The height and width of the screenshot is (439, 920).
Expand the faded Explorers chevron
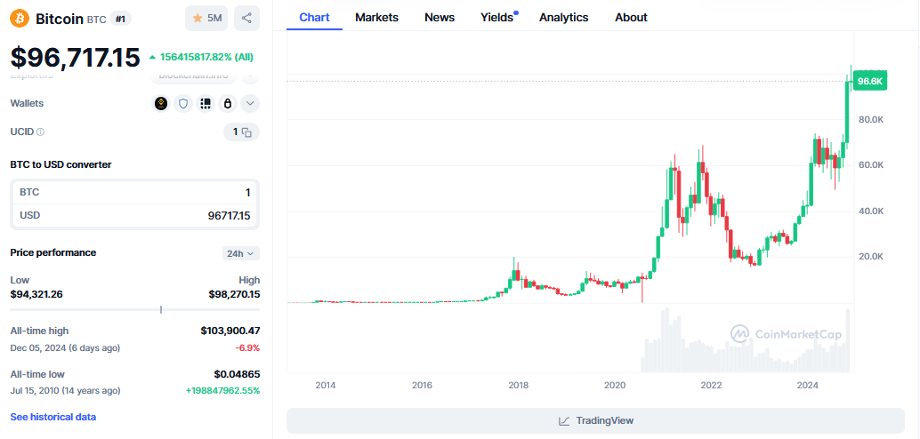point(250,76)
